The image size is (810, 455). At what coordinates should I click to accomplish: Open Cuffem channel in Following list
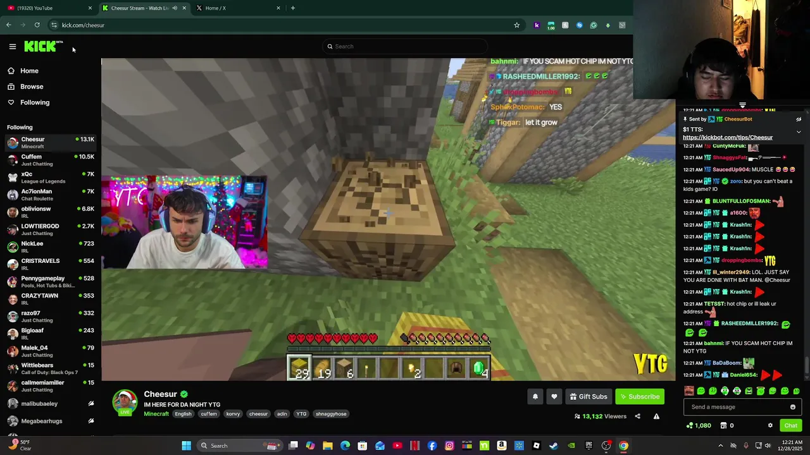point(51,160)
